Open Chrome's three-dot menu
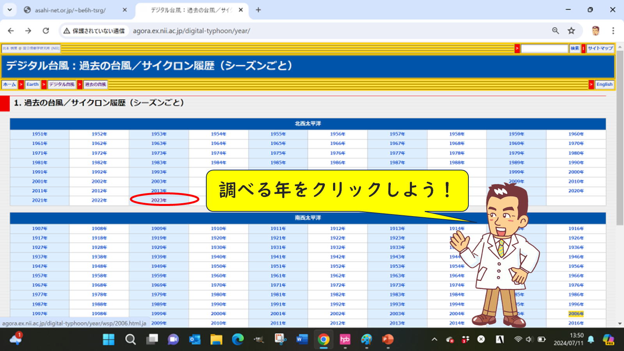 pos(613,31)
